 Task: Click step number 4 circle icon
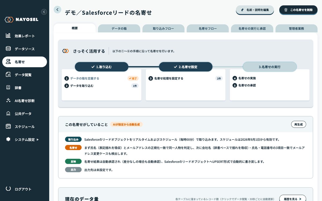[235, 79]
